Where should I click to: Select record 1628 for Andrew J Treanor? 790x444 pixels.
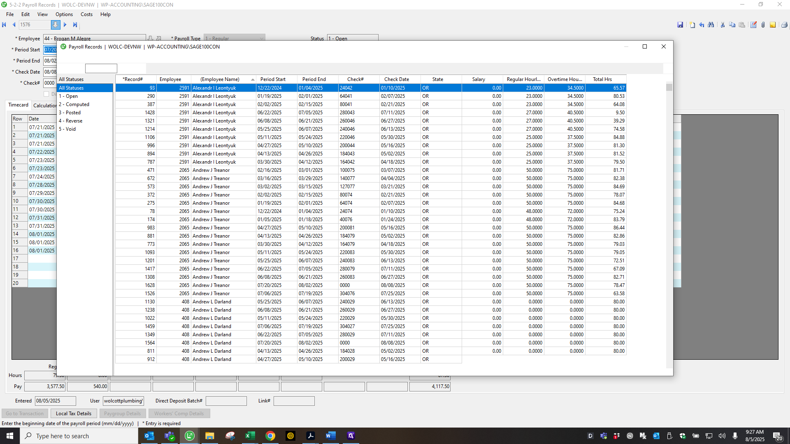click(x=371, y=285)
